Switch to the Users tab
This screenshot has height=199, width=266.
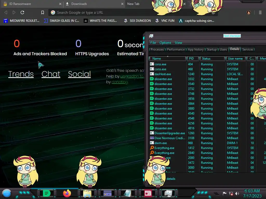[223, 49]
